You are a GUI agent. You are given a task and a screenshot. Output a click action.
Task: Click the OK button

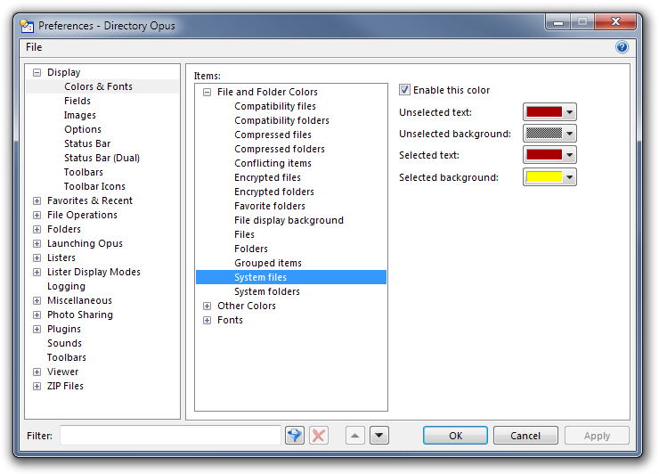pyautogui.click(x=455, y=436)
